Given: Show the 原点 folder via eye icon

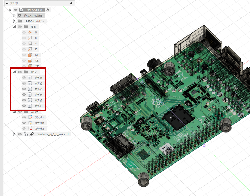Looking at the screenshot, I should pos(20,27).
